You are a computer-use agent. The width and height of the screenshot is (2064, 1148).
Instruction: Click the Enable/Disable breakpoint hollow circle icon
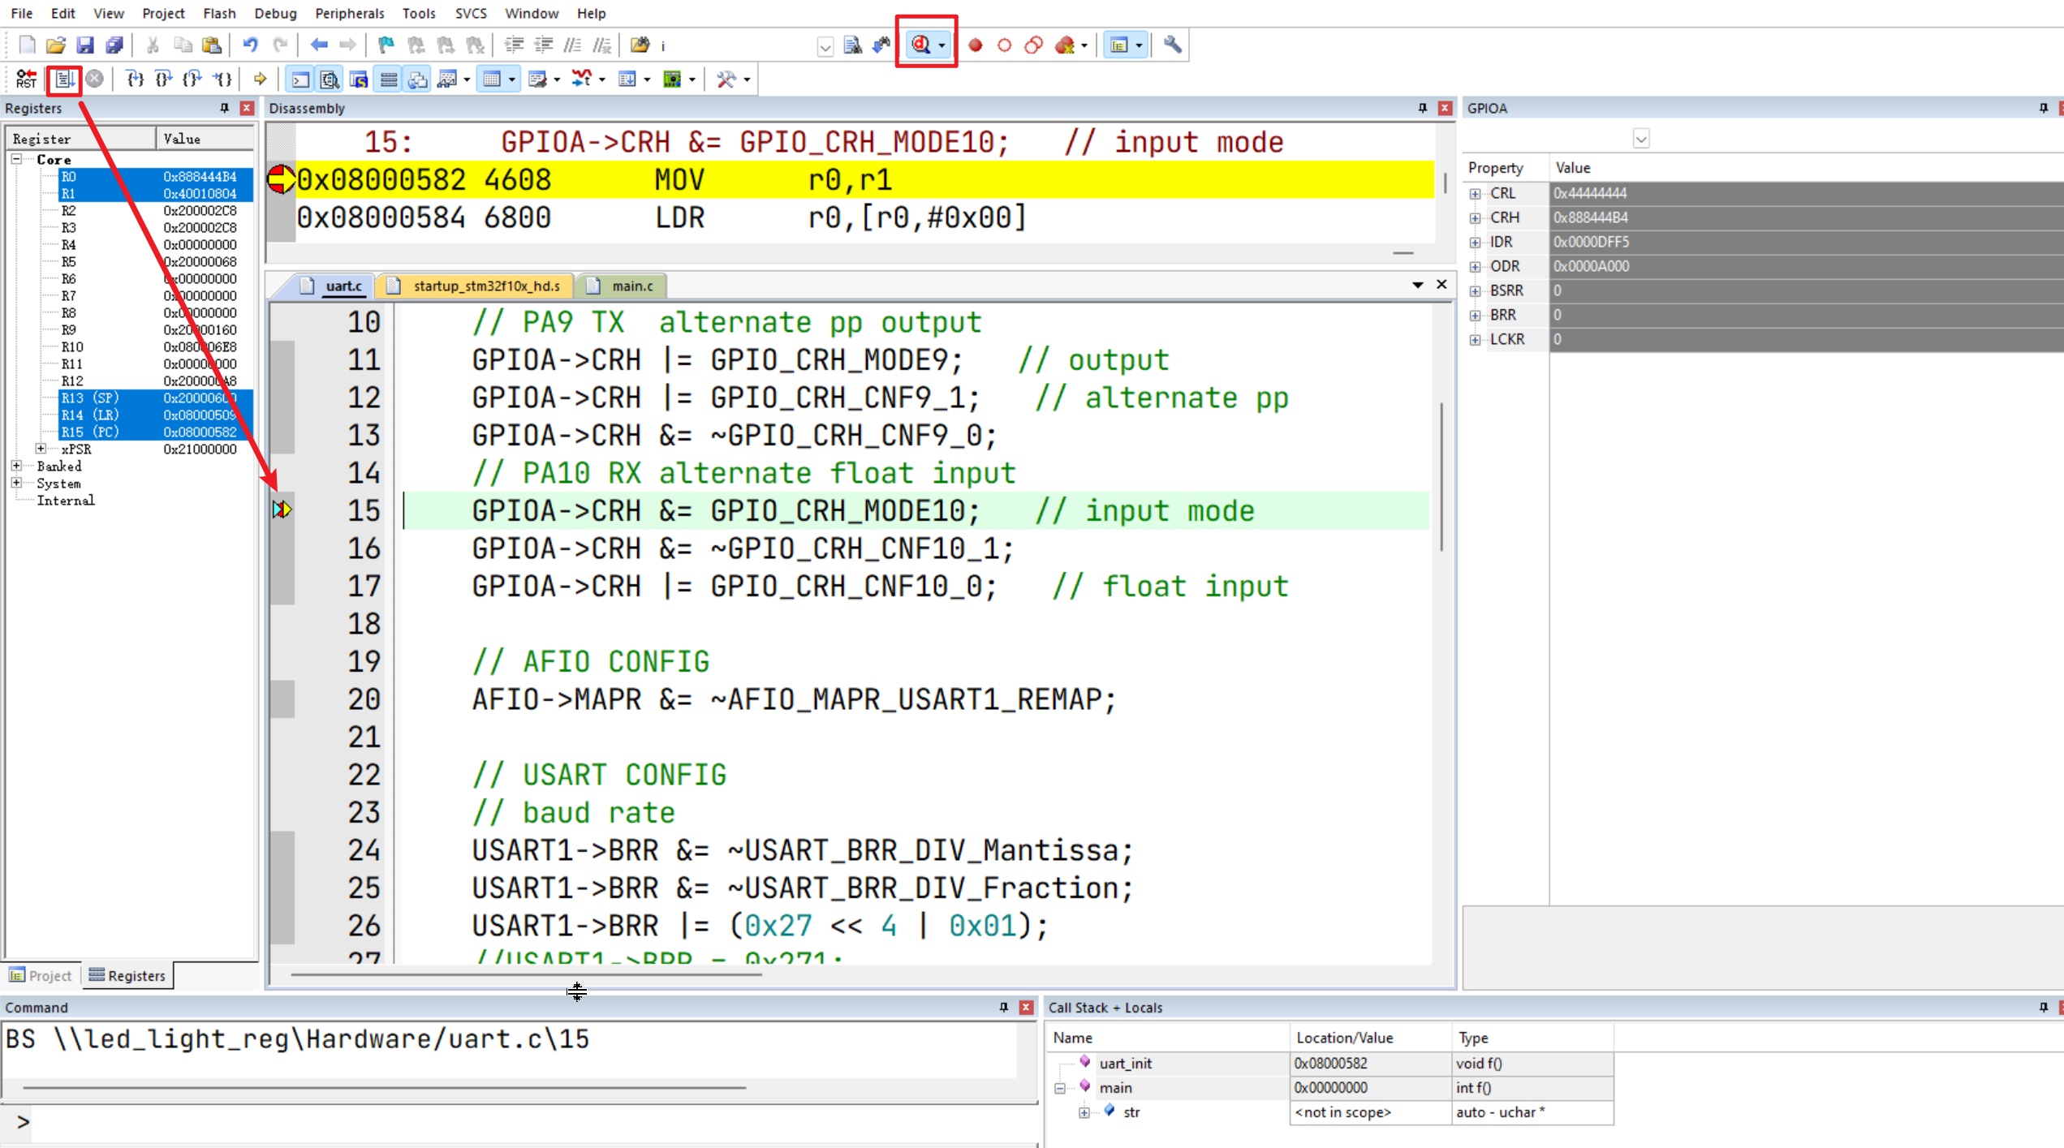(x=1004, y=45)
